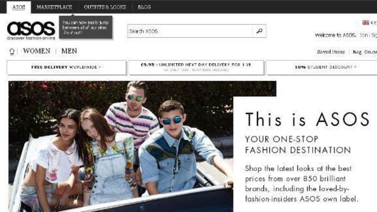Click the 'jump between sites' tooltip
Viewport: 377px width, 212px height.
click(x=86, y=27)
